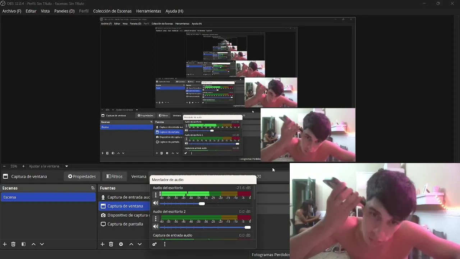Click the Propiedades button
Screen dimensions: 460x259
tap(82, 176)
